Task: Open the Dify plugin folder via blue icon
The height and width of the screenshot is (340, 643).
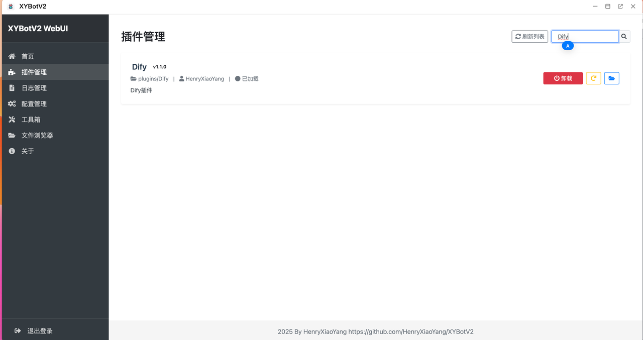Action: 611,78
